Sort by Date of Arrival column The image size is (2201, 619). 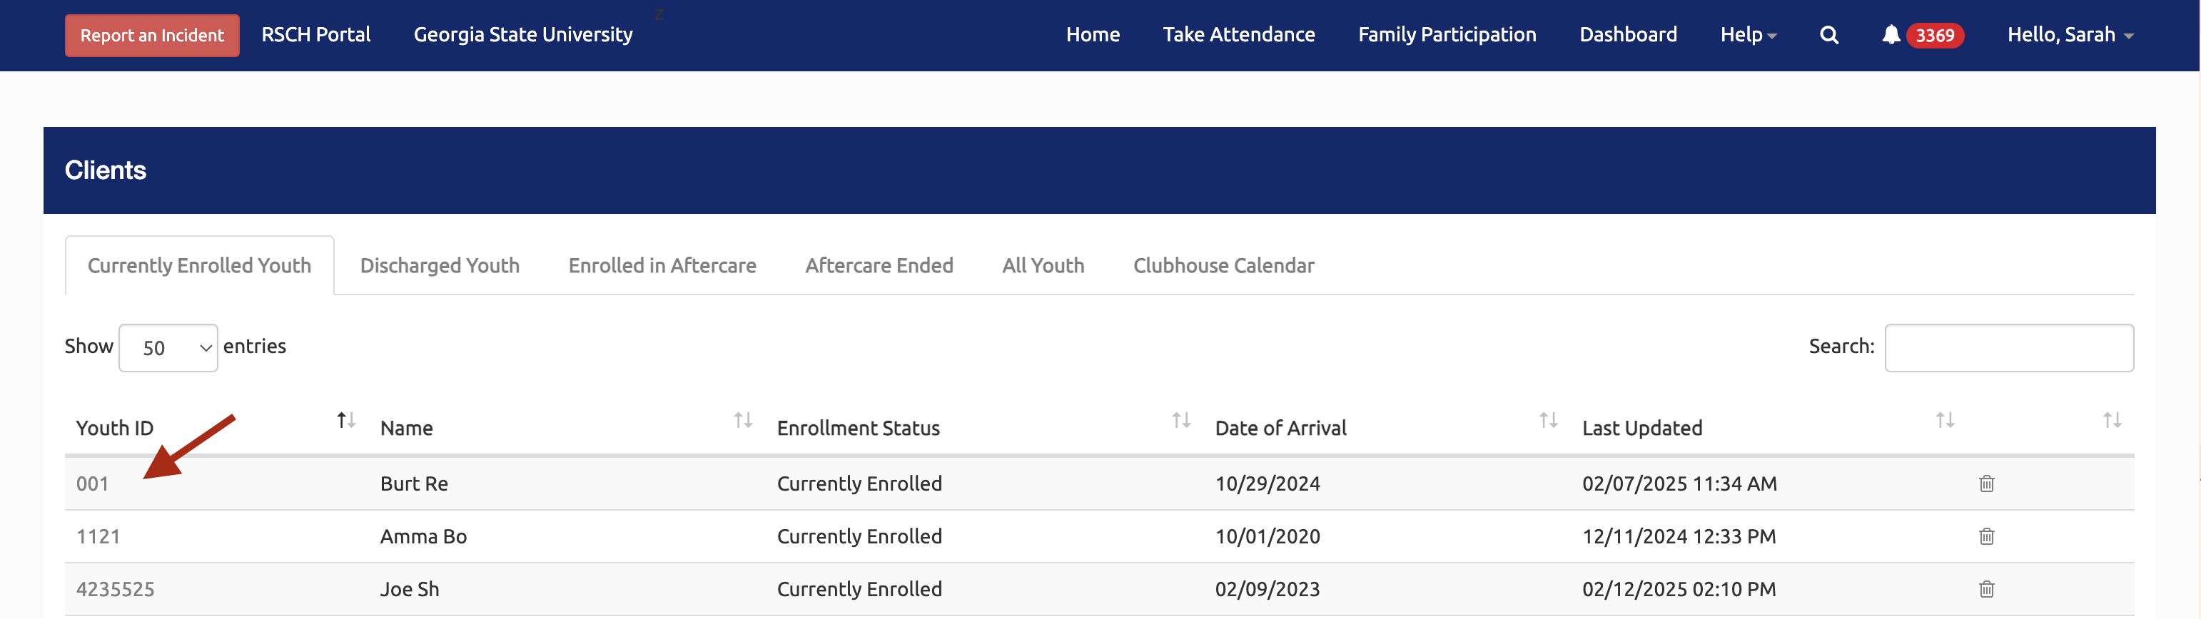(1280, 428)
